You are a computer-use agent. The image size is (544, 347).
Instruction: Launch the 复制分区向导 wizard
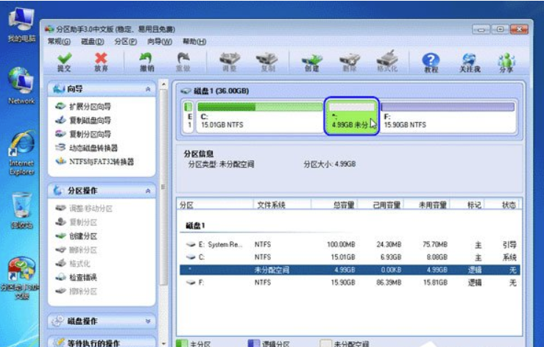tap(83, 134)
